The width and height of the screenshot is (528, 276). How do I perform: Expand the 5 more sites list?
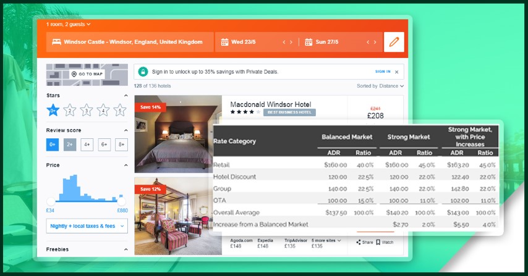(326, 241)
